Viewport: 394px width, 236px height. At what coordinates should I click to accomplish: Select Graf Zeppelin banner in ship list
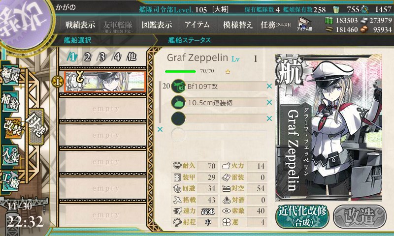(x=105, y=82)
